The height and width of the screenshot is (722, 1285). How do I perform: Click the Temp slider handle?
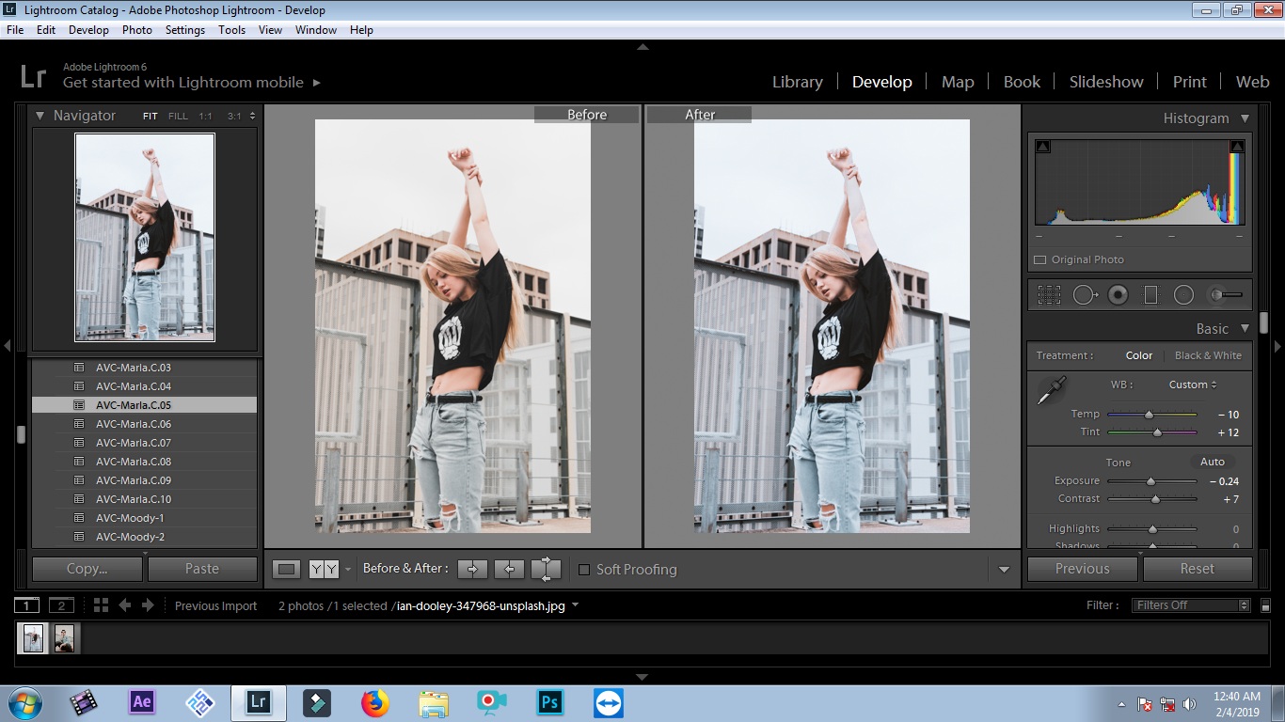pos(1149,415)
